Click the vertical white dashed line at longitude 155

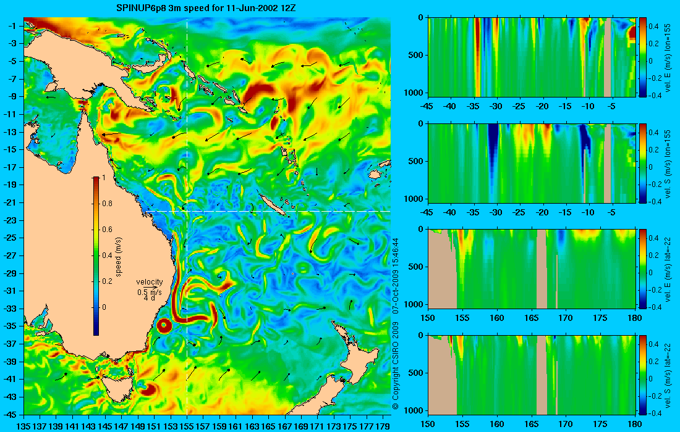point(187,216)
